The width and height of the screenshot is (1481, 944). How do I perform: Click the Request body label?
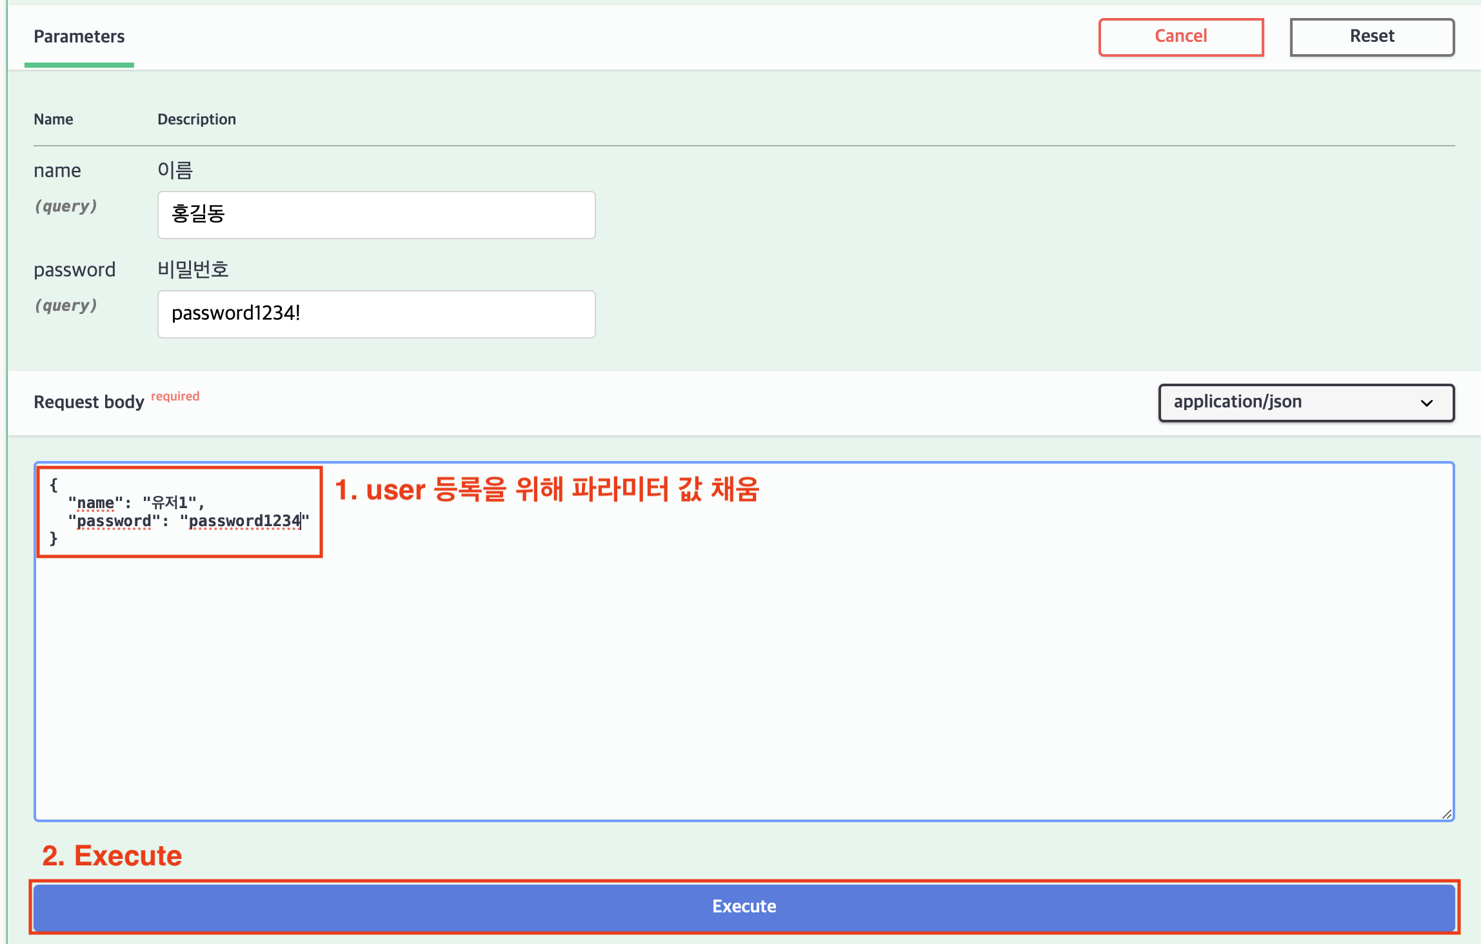click(x=88, y=402)
